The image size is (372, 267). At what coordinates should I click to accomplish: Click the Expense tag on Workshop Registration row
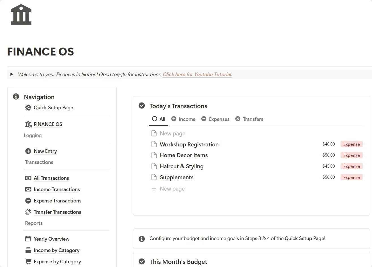pyautogui.click(x=352, y=144)
